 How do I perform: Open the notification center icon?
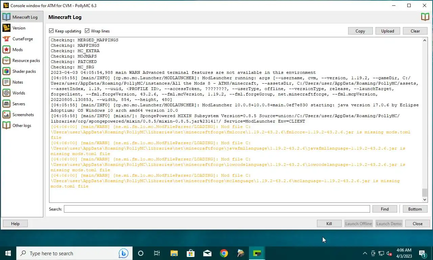(423, 253)
